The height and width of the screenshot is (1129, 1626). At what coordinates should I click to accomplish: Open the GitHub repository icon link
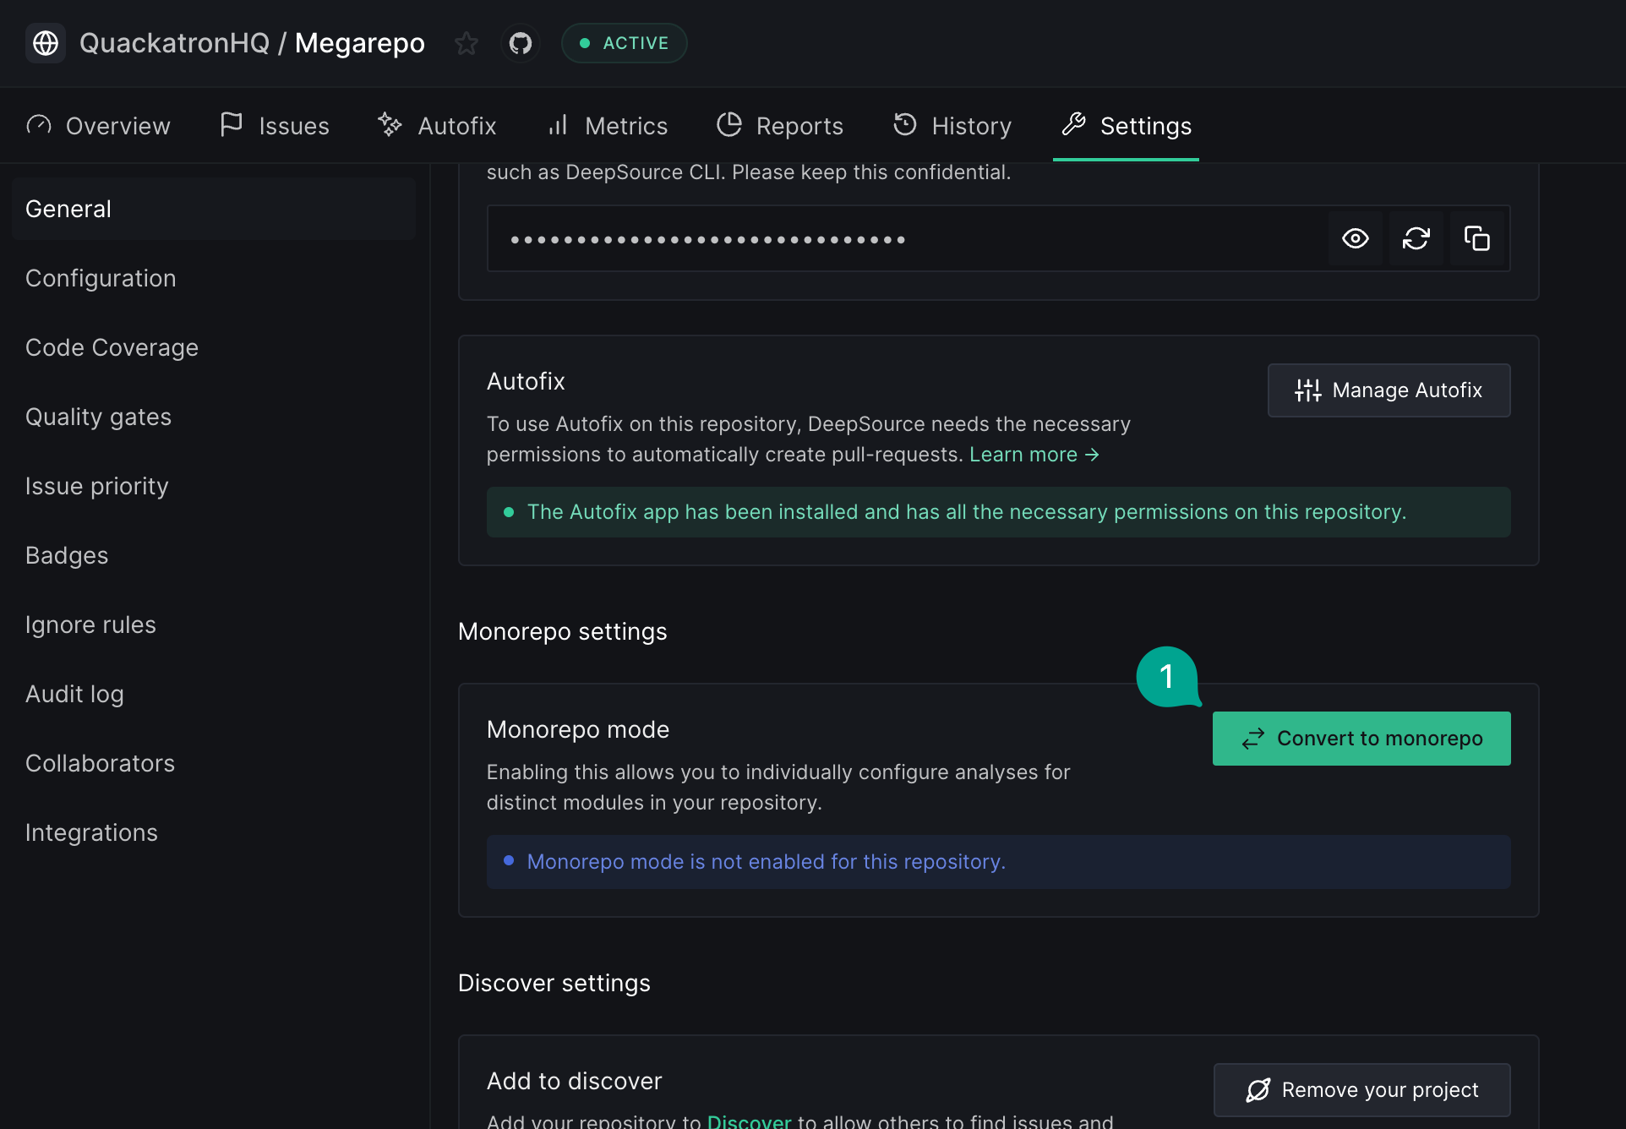coord(521,43)
